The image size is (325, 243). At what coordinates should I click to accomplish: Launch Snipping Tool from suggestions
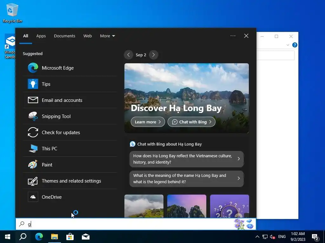(70, 116)
